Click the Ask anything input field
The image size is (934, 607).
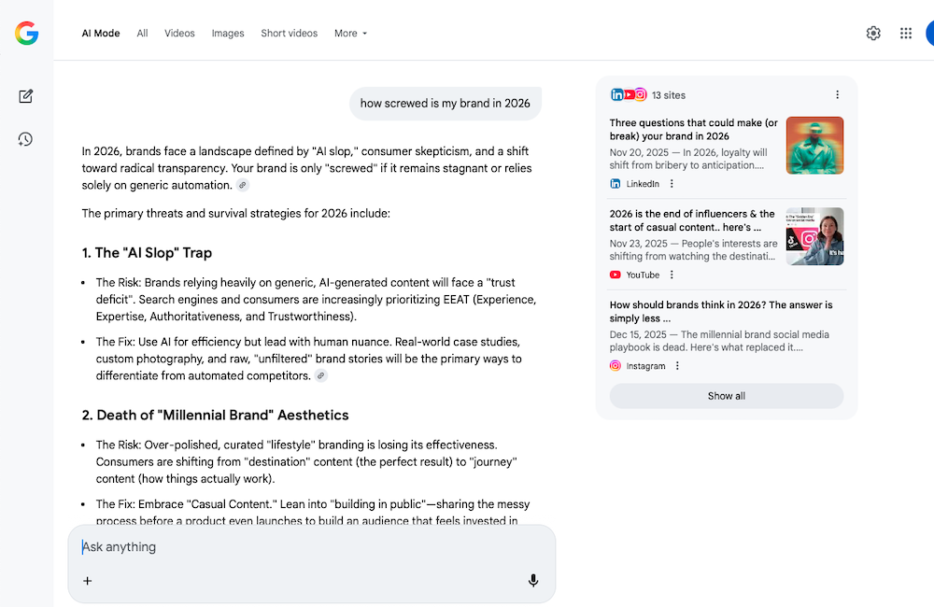312,547
